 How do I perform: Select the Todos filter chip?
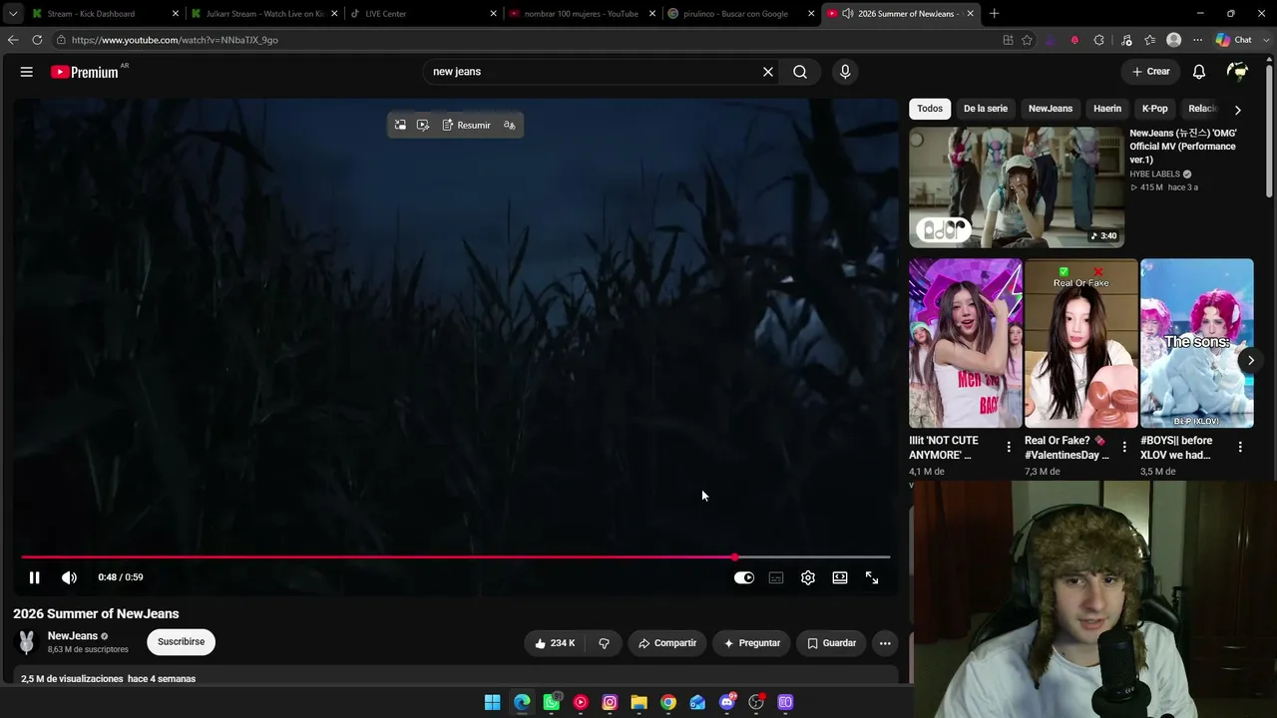[930, 109]
